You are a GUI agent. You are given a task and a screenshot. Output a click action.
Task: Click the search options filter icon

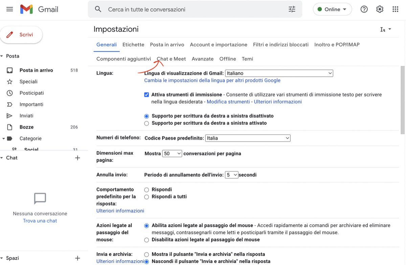pyautogui.click(x=292, y=9)
